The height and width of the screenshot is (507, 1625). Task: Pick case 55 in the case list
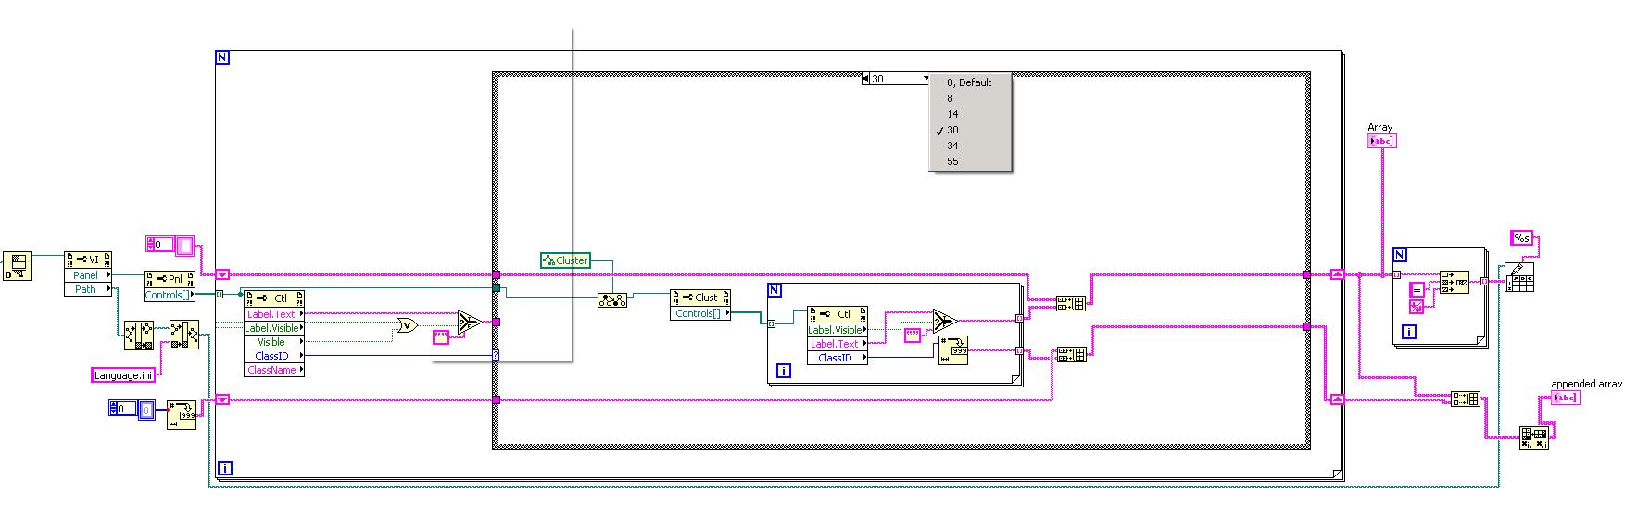coord(970,161)
